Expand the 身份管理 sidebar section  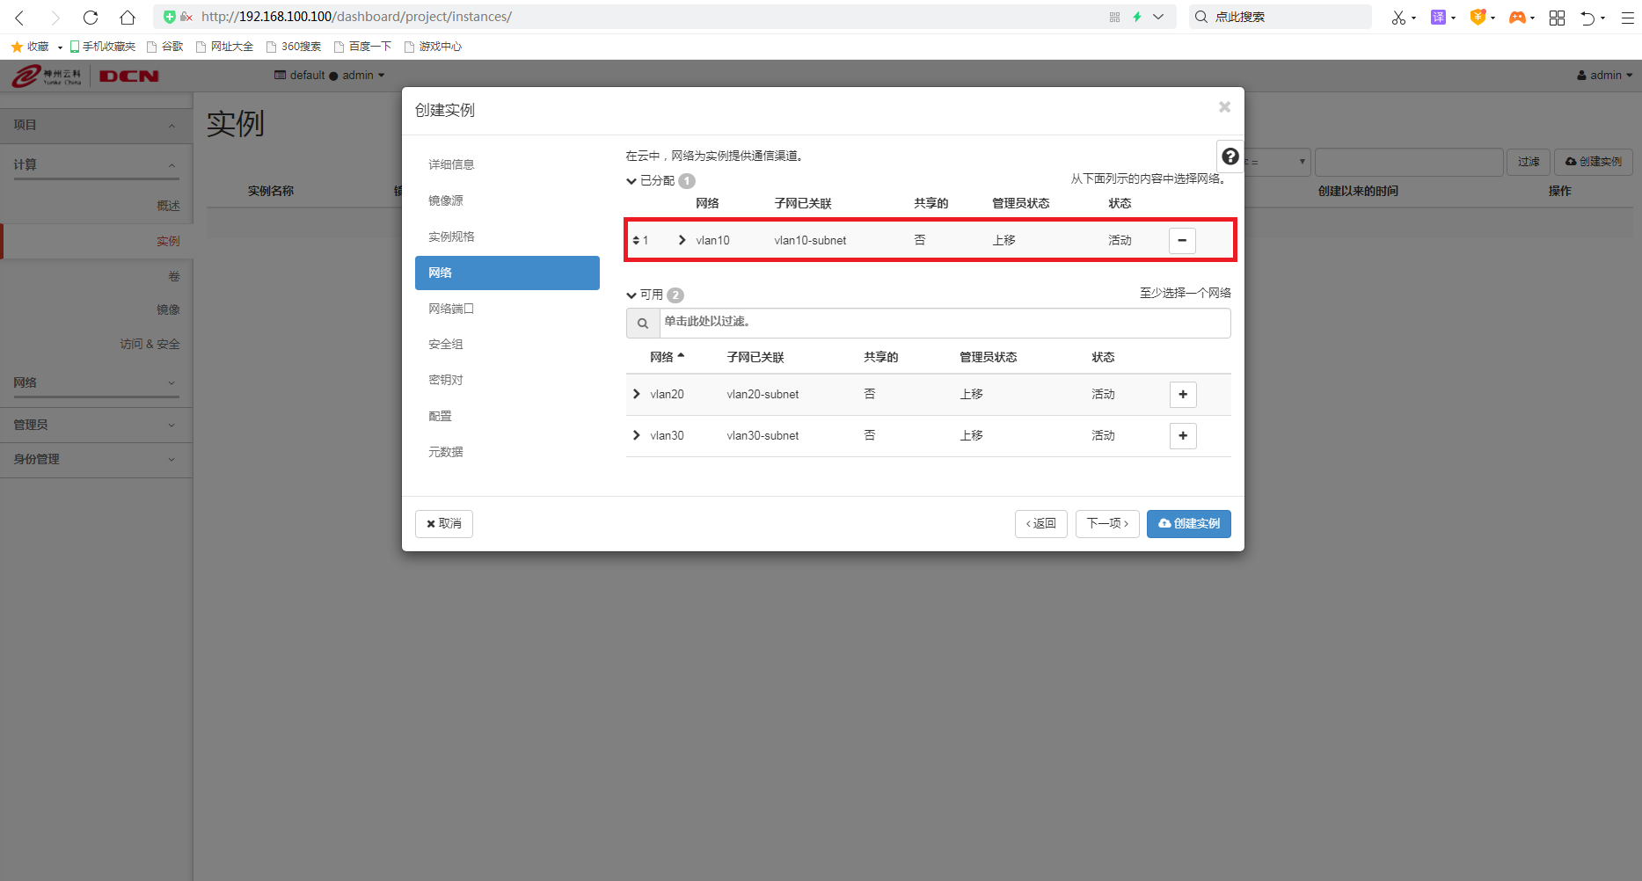pyautogui.click(x=96, y=459)
